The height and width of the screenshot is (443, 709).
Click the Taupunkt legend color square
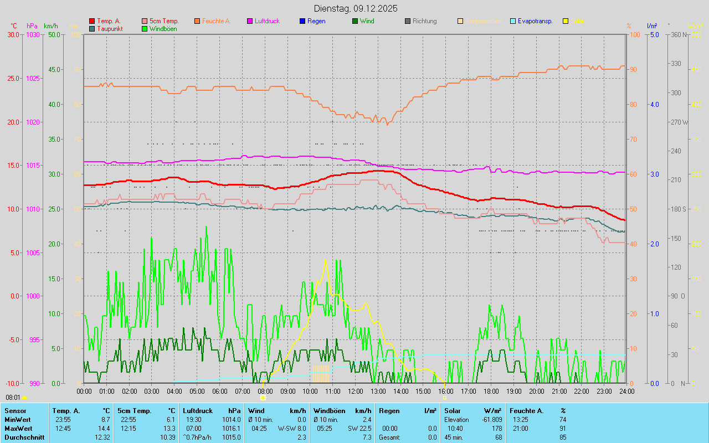click(x=92, y=28)
